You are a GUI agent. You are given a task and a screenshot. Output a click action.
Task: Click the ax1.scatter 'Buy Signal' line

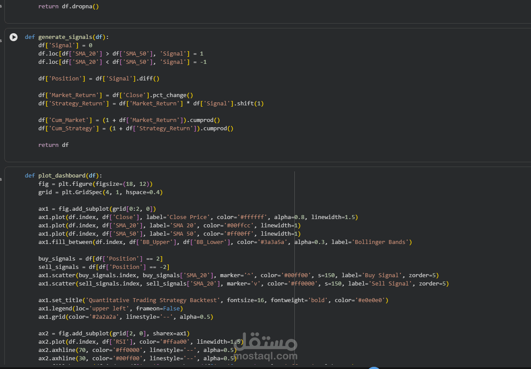(x=238, y=275)
